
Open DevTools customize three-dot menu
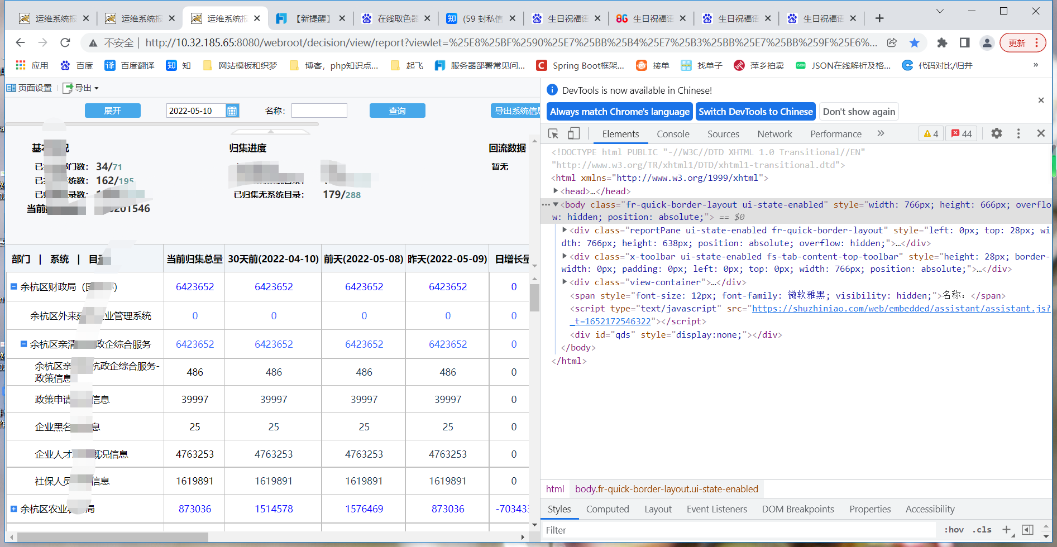1018,133
